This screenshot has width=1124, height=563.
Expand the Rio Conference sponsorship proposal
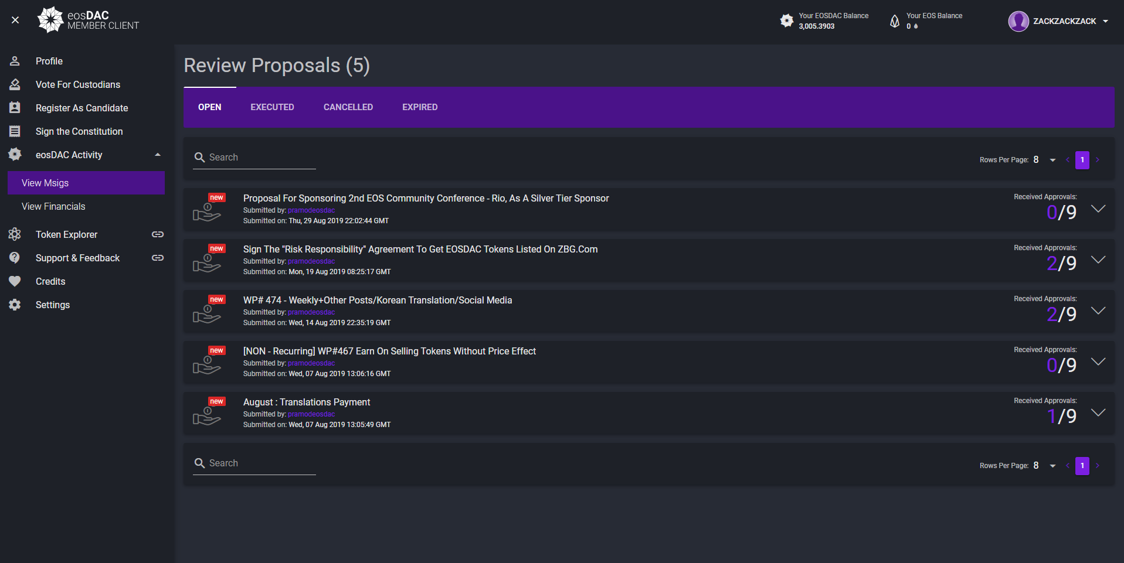(1098, 209)
